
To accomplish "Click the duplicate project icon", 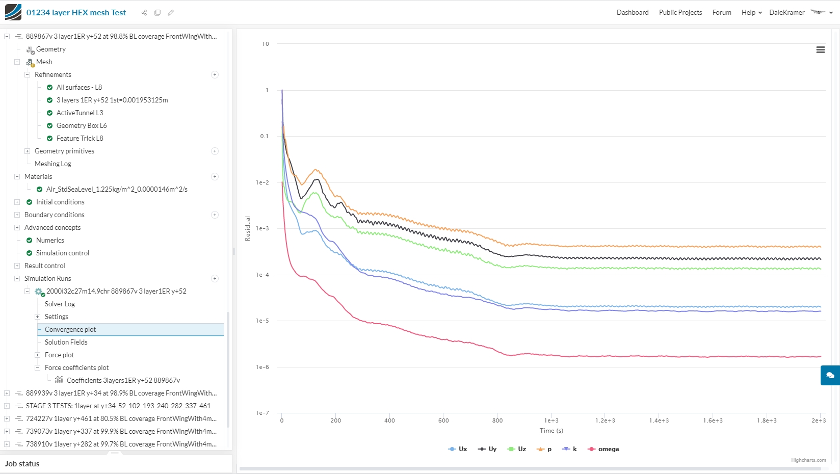I will click(157, 13).
